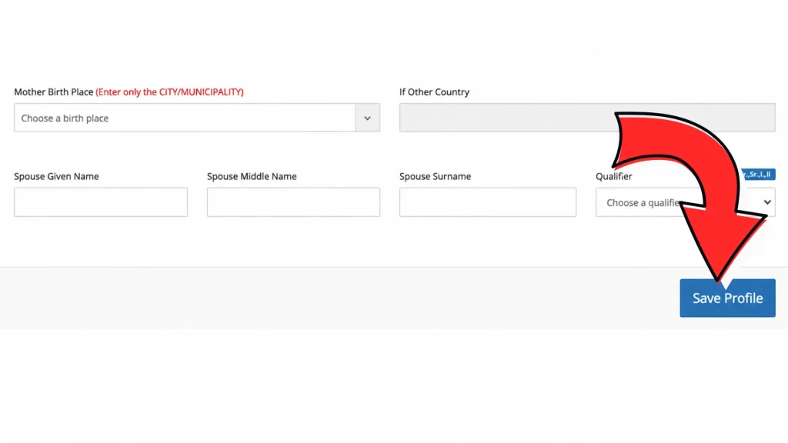Open the Mother Birth Place dropdown
Viewport: 788px width, 443px height.
[196, 118]
